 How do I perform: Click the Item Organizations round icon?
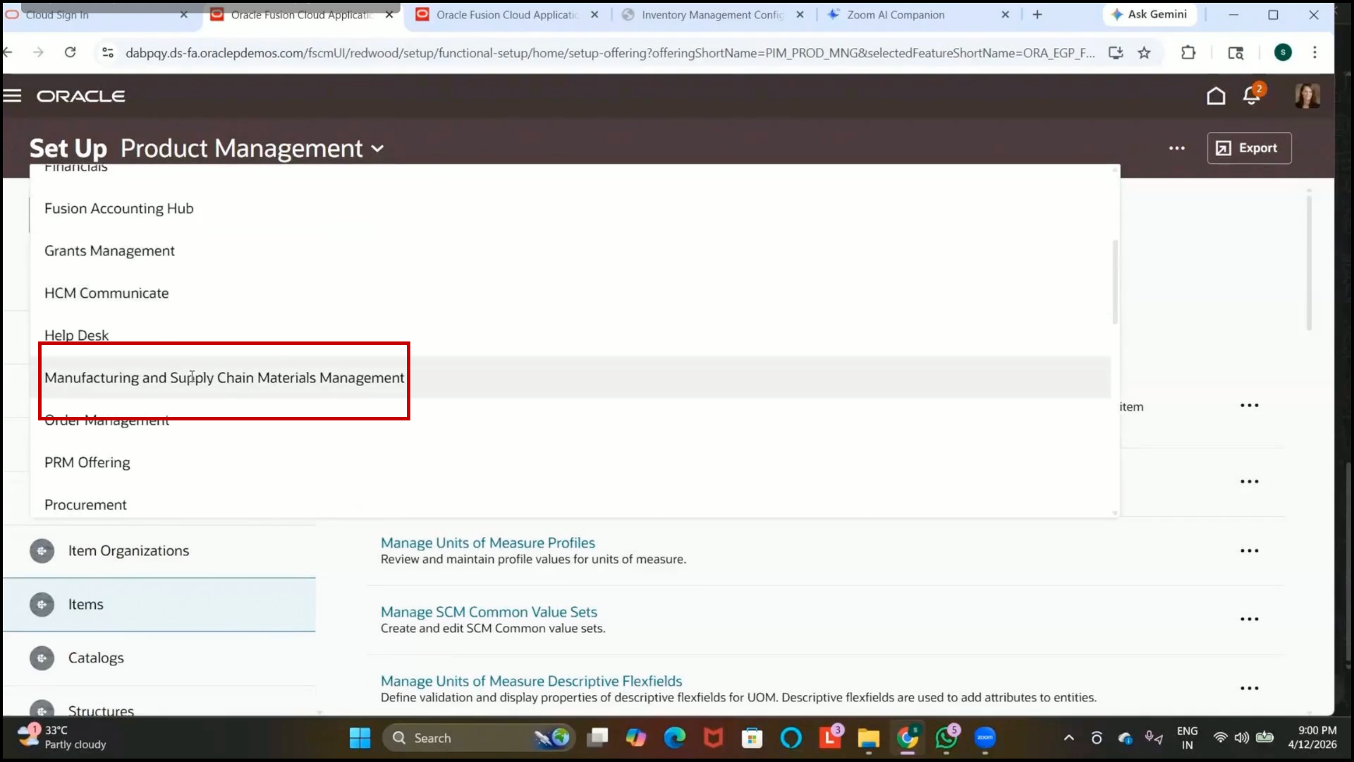click(x=42, y=550)
